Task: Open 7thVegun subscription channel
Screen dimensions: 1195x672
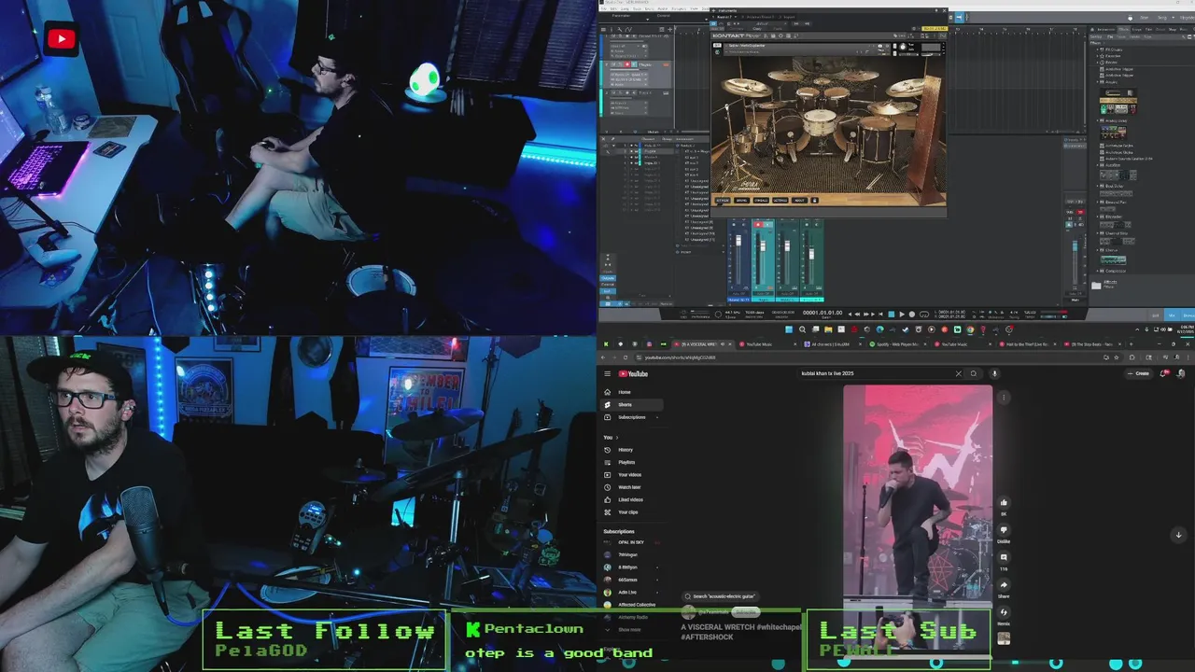Action: pyautogui.click(x=627, y=554)
